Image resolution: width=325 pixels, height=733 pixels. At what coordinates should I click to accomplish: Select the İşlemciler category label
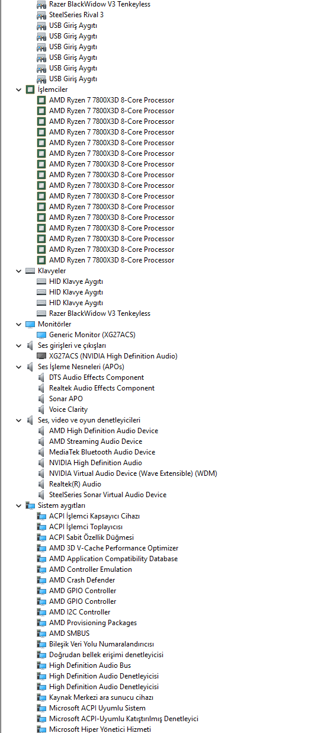(53, 89)
